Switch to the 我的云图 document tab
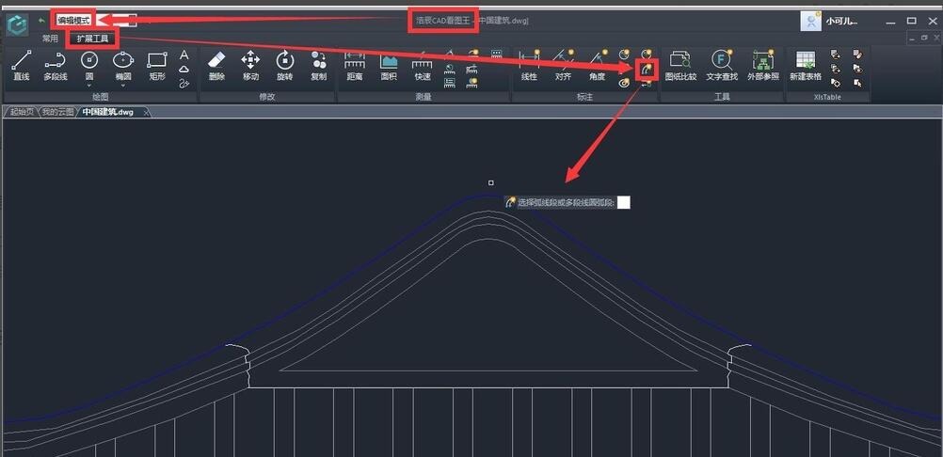943x457 pixels. pos(57,112)
